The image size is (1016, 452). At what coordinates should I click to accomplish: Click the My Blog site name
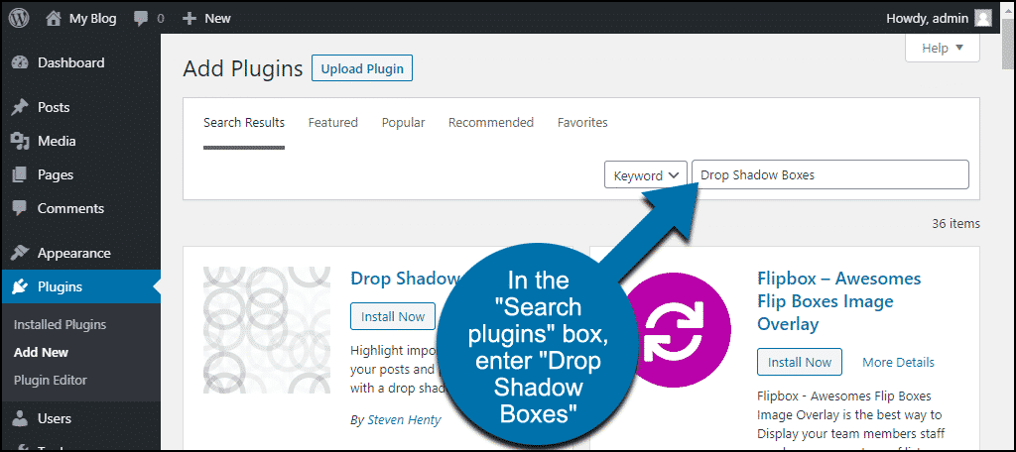[92, 19]
